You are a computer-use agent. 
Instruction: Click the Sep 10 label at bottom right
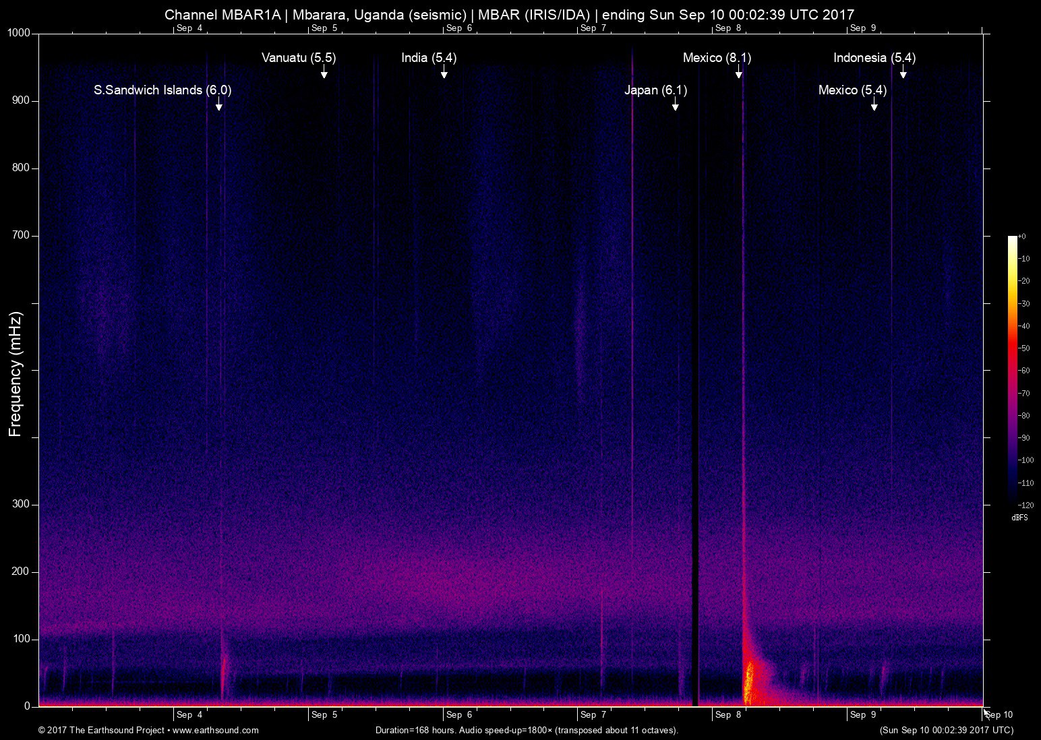[999, 714]
